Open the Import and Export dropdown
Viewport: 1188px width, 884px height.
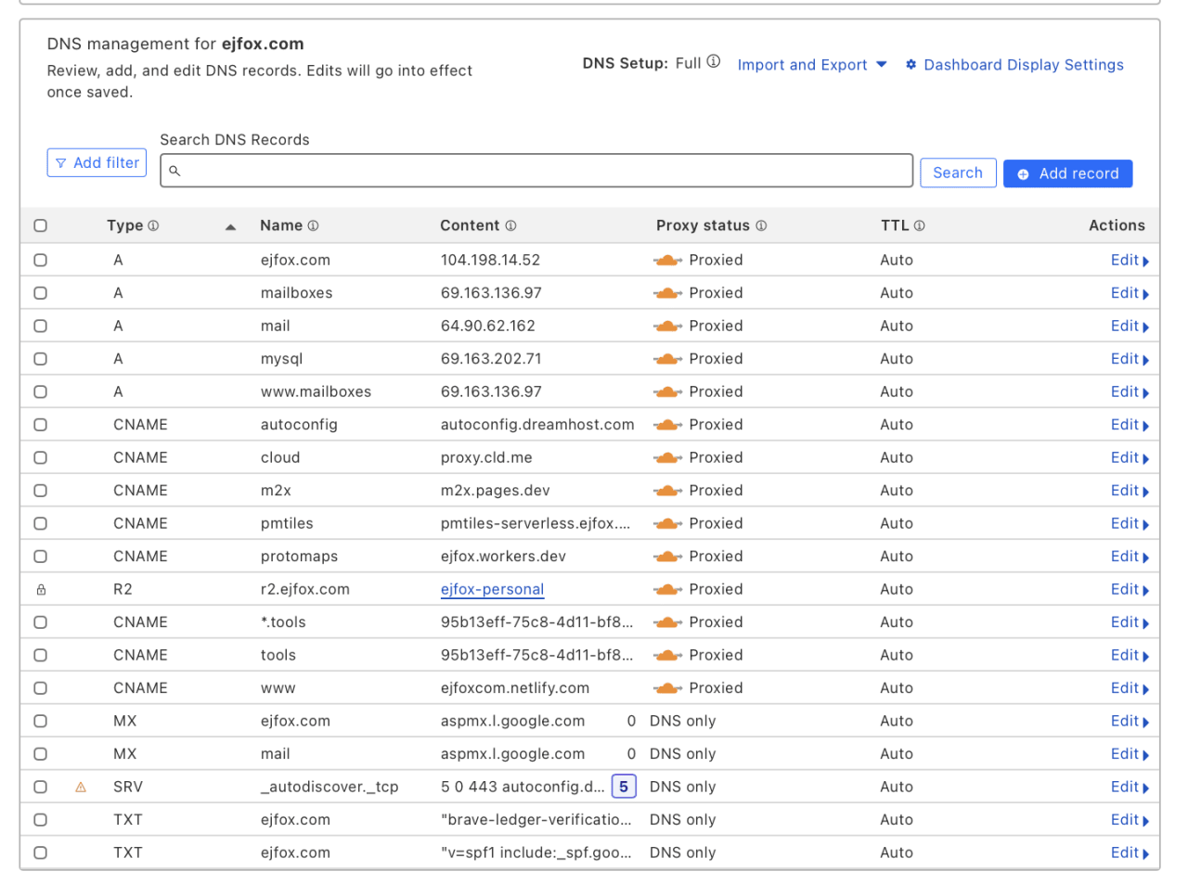click(x=811, y=64)
